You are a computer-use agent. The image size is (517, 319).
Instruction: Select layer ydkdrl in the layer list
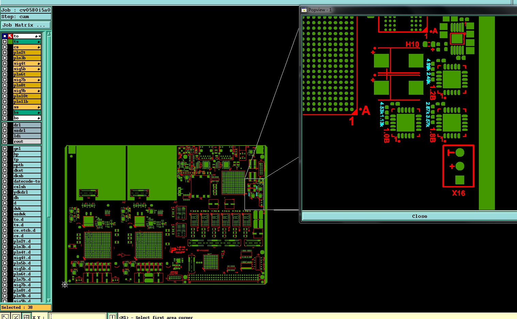pyautogui.click(x=27, y=192)
